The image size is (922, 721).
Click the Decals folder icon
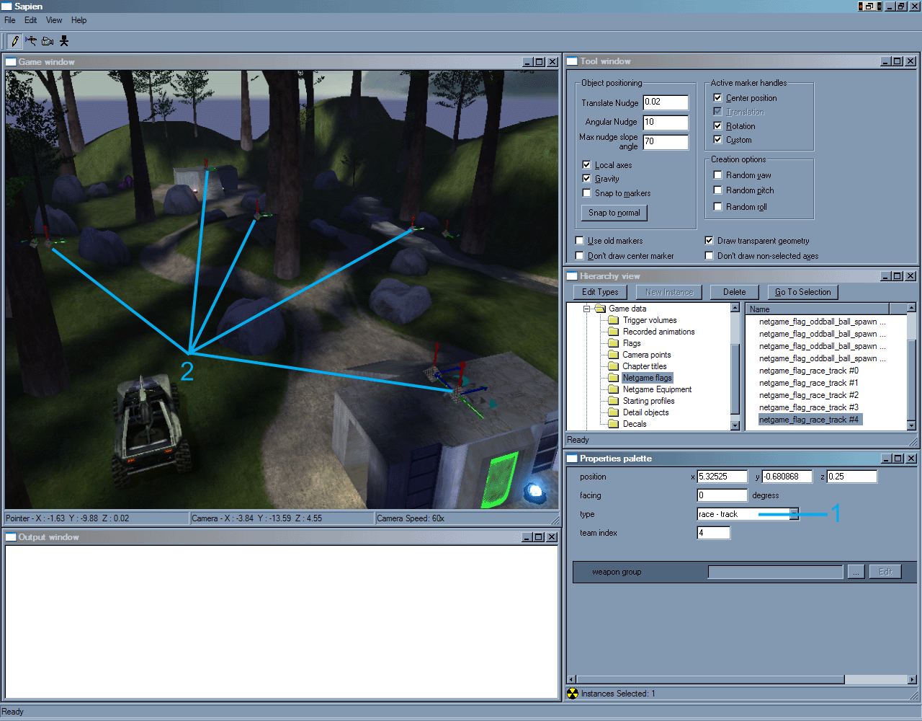614,424
